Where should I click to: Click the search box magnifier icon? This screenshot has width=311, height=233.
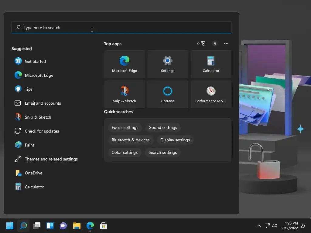pyautogui.click(x=18, y=27)
